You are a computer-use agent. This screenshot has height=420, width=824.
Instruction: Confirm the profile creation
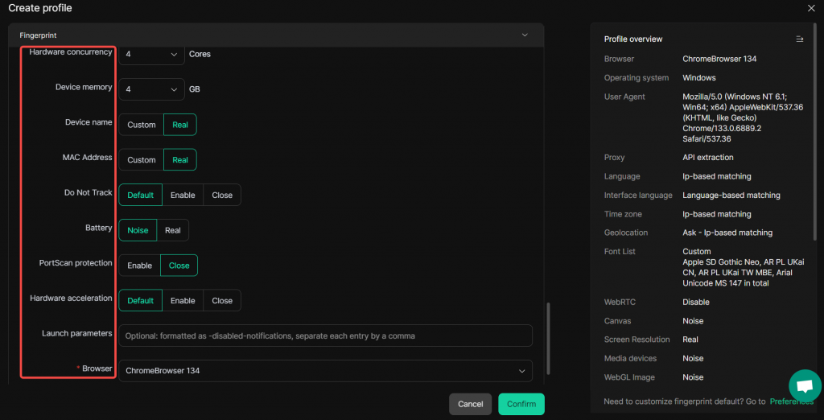click(521, 404)
